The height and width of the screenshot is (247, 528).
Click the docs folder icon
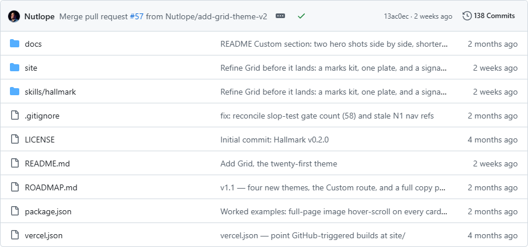(x=15, y=43)
